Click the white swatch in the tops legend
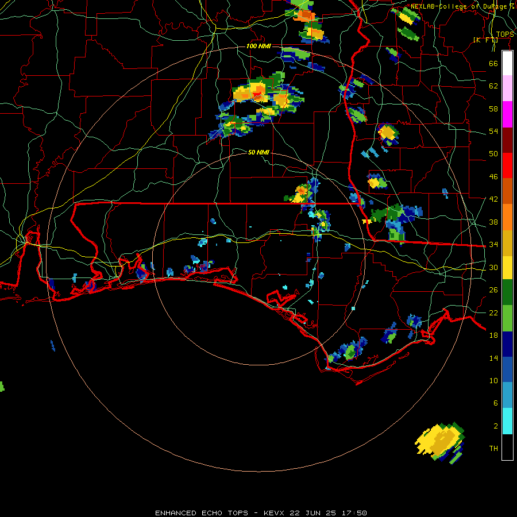 pyautogui.click(x=507, y=63)
